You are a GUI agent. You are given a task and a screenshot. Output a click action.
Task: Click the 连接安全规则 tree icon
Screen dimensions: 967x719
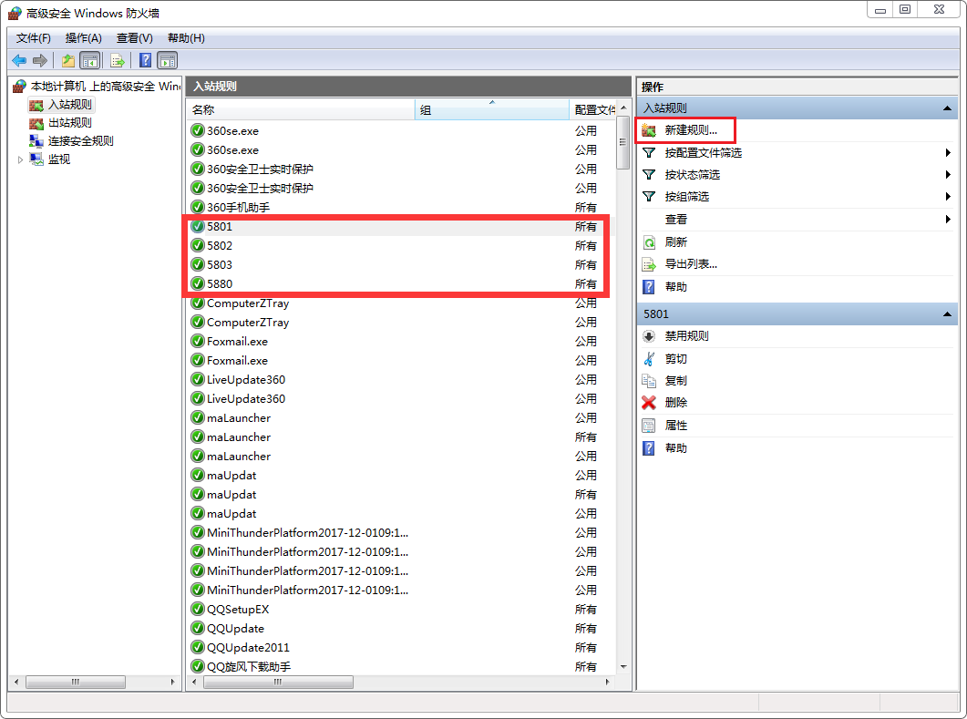pyautogui.click(x=36, y=141)
